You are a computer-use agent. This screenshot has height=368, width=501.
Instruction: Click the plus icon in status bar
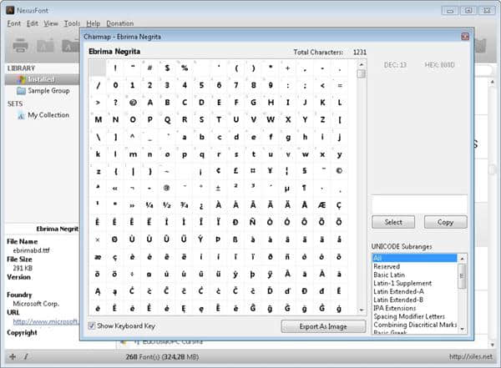[x=12, y=356]
